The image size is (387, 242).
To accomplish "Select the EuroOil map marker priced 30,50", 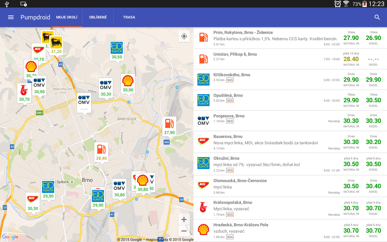I will pyautogui.click(x=117, y=51).
